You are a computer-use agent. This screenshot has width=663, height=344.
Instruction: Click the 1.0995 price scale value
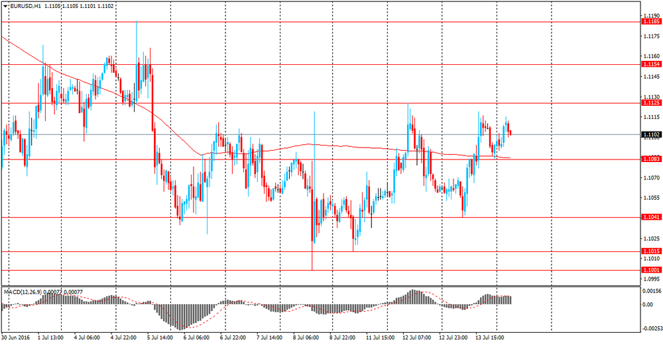tap(651, 279)
